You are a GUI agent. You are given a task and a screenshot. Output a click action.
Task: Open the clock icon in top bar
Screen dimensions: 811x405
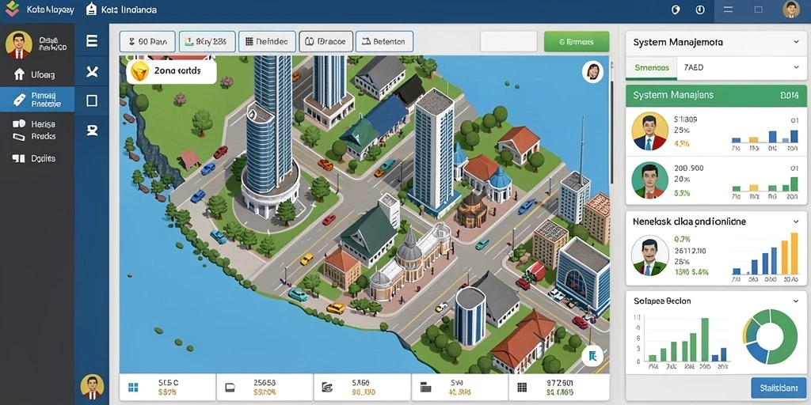(700, 9)
